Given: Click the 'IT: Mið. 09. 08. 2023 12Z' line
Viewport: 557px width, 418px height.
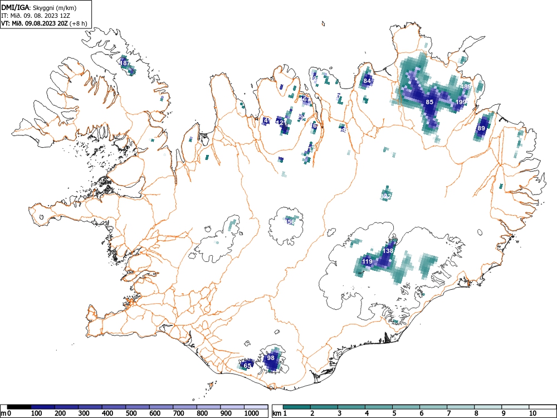Looking at the screenshot, I should click(x=36, y=16).
